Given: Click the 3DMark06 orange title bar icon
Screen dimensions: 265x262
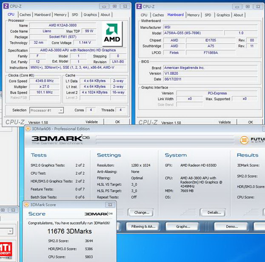Looking at the screenshot, I should (x=28, y=129).
